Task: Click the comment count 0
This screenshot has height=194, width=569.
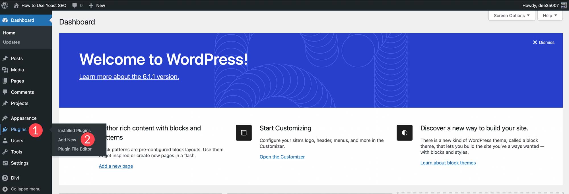Action: point(81,5)
